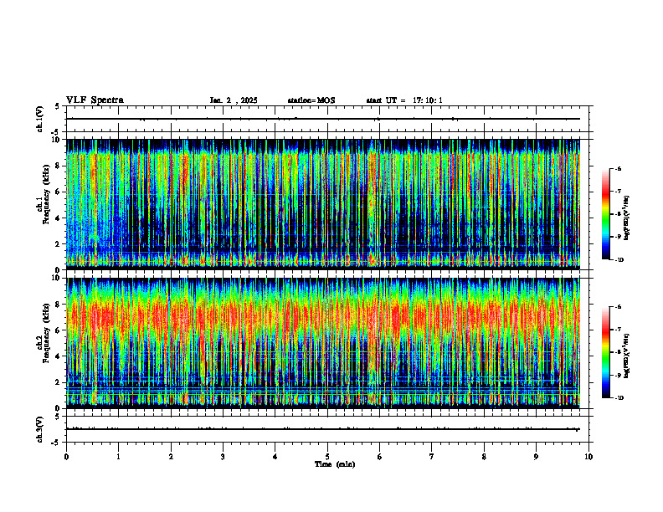Click the 5 tick on ch.1(V) axis
This screenshot has width=663, height=512.
click(58, 106)
